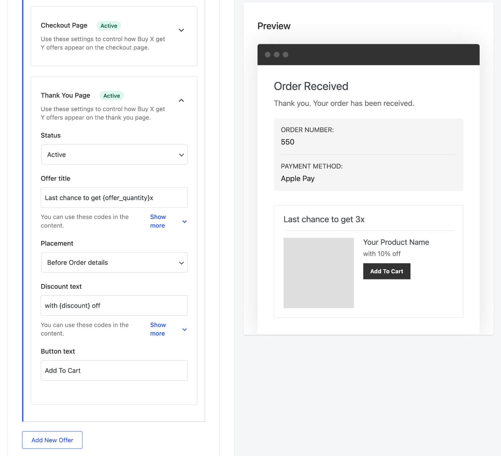Viewport: 501px width, 456px height.
Task: Click 'Thank you. Your order has been received.' text
Action: [x=344, y=103]
